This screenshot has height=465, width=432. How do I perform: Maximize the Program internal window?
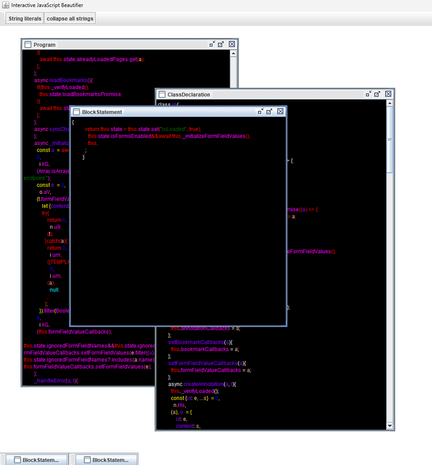pos(221,44)
